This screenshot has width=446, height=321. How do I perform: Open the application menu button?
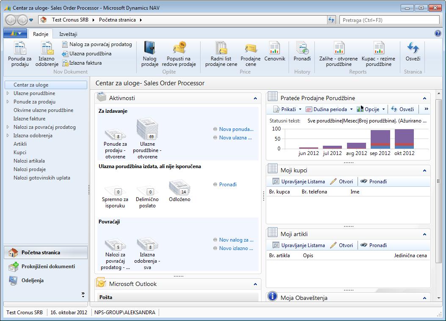pyautogui.click(x=15, y=33)
